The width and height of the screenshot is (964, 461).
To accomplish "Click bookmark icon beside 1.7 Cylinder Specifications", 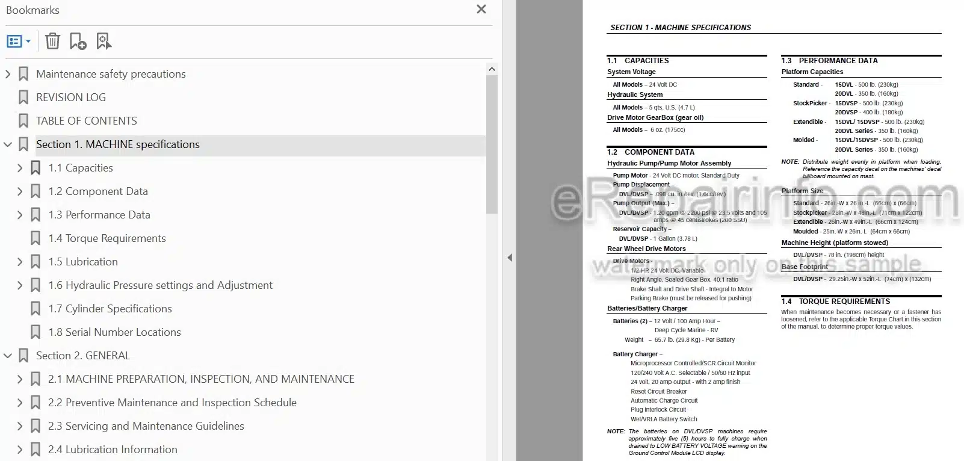I will (x=36, y=309).
